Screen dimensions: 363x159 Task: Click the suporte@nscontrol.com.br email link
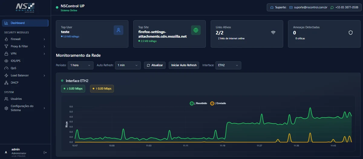[x=311, y=7]
